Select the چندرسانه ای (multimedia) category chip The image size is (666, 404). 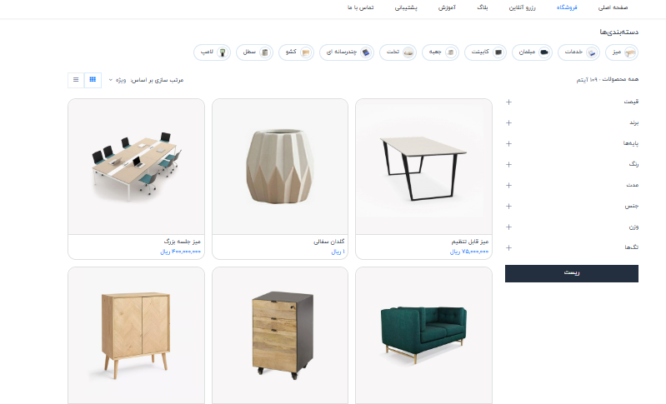347,52
